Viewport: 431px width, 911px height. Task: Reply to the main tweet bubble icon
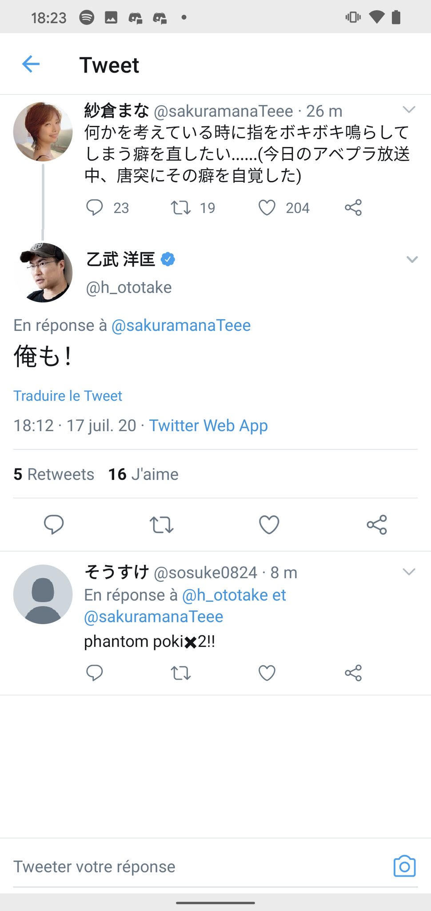[54, 525]
